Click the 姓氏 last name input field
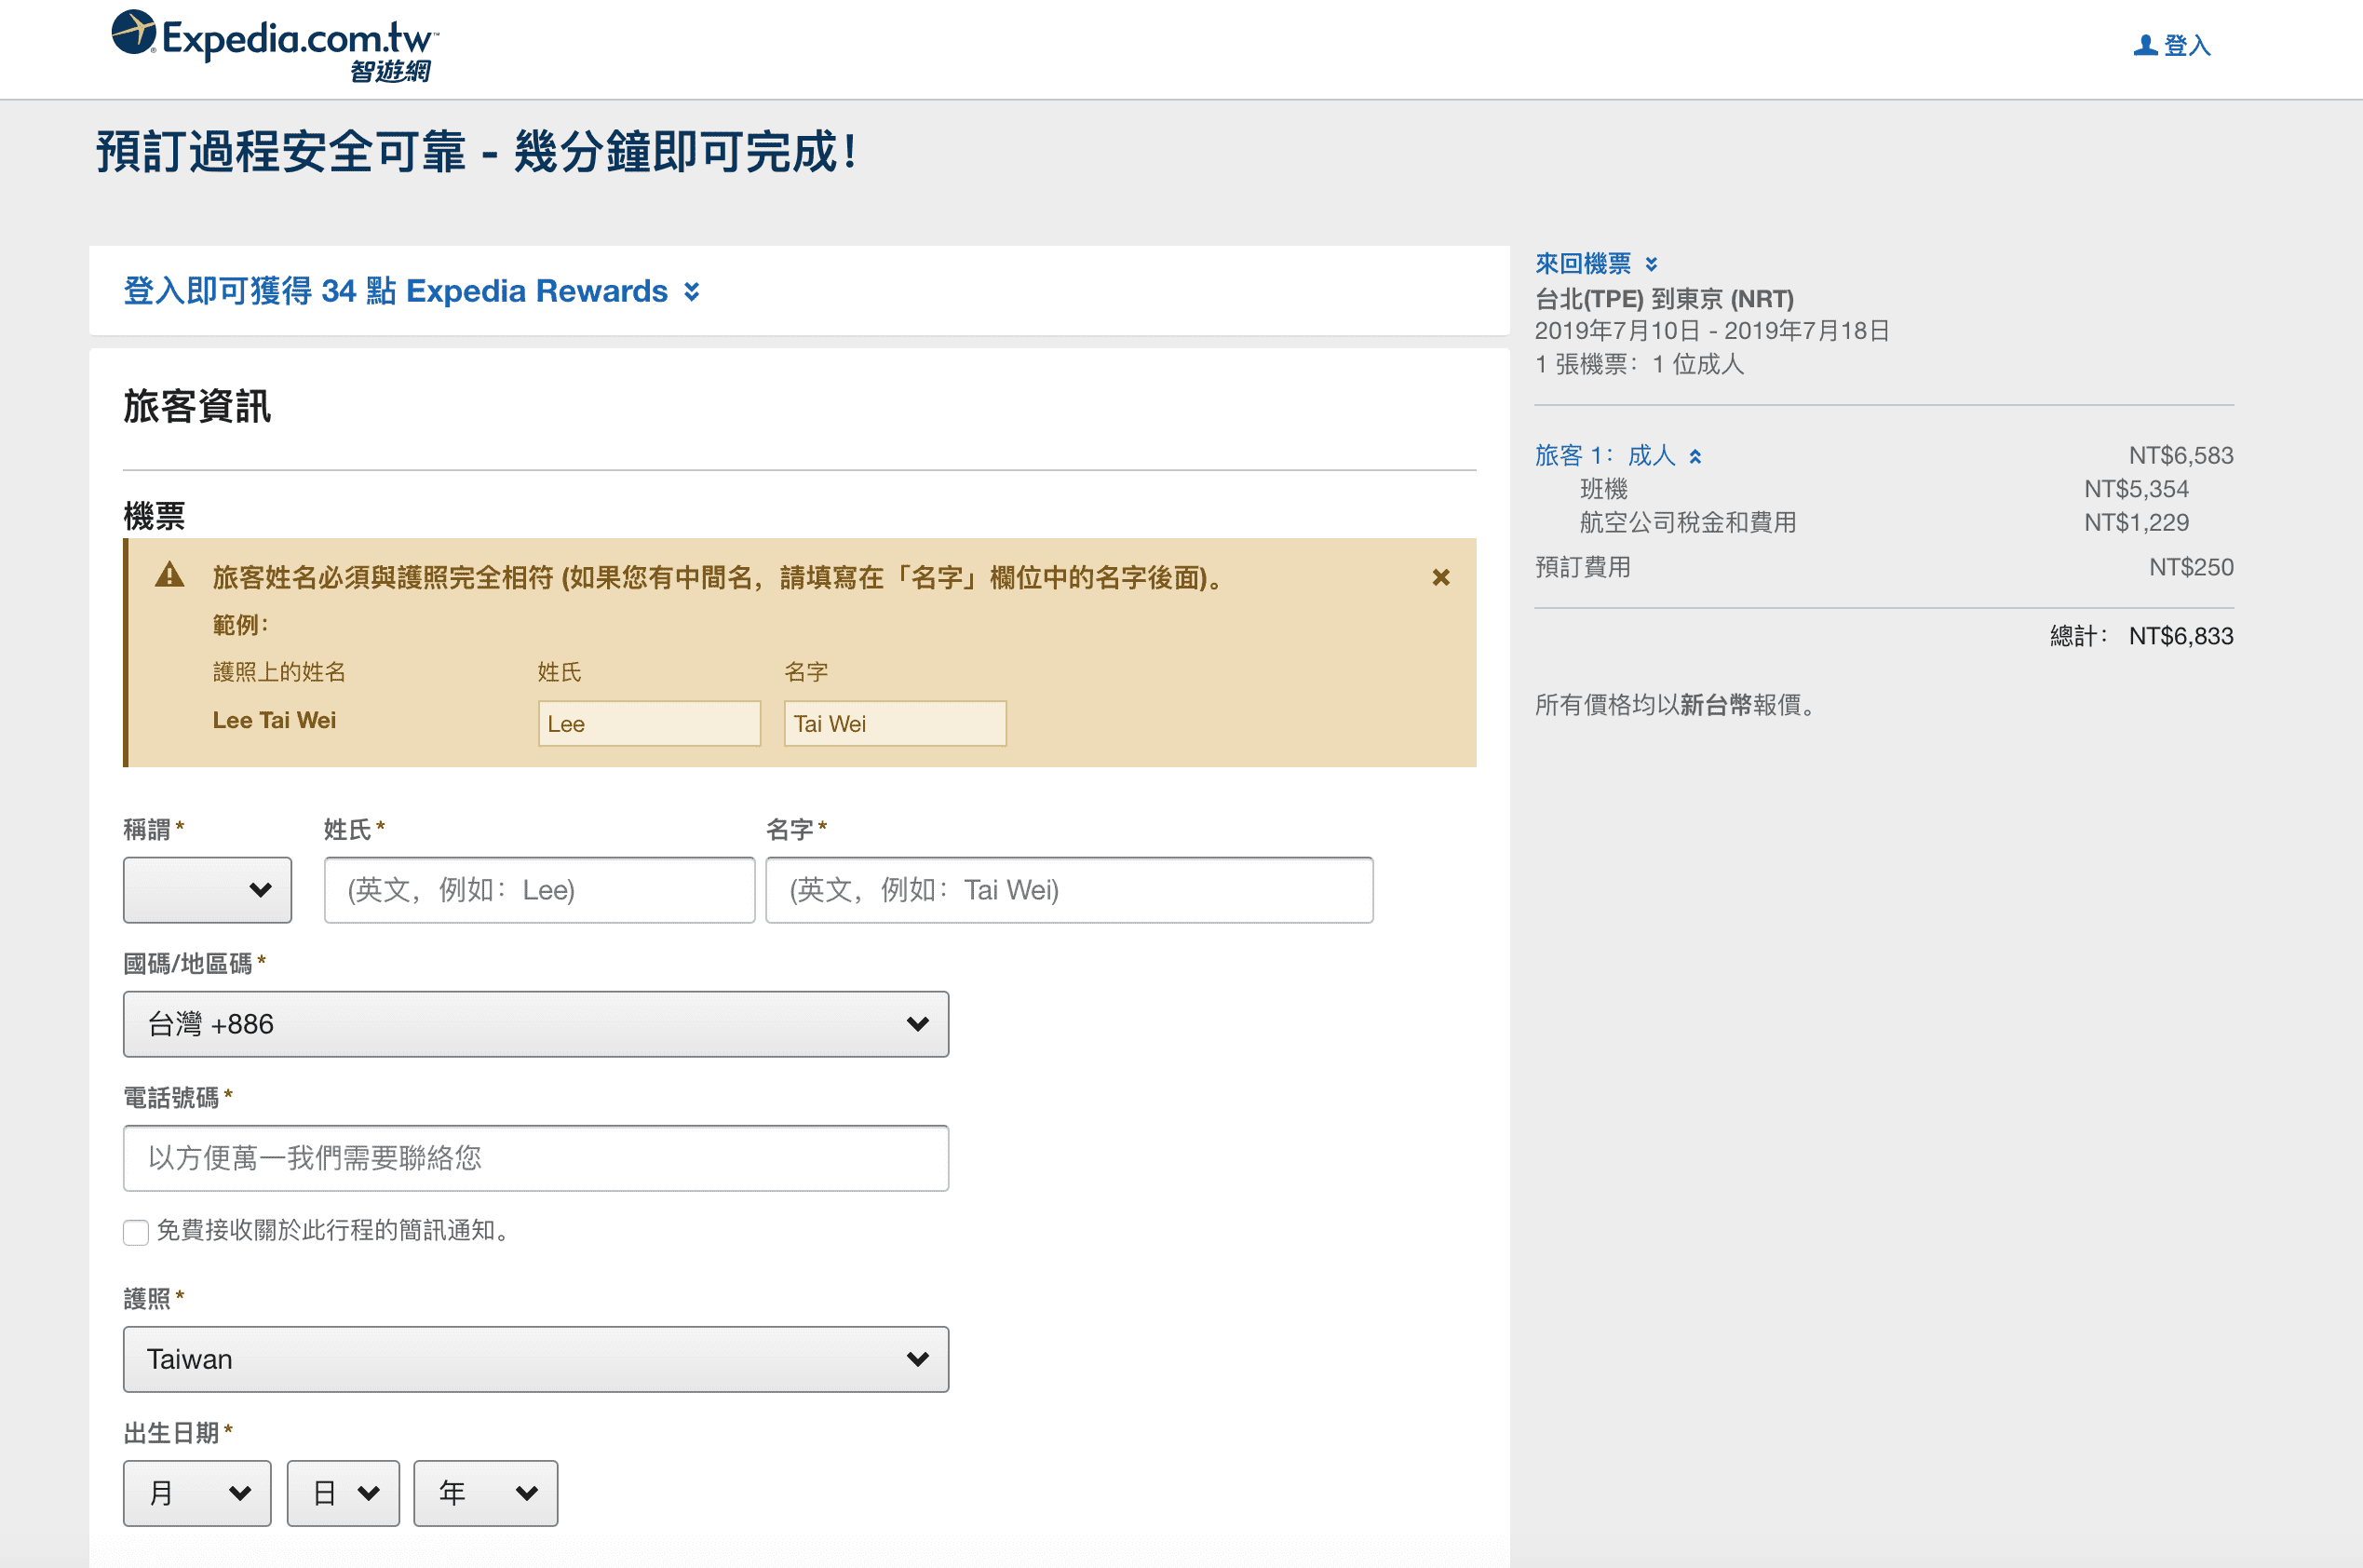 pyautogui.click(x=539, y=889)
